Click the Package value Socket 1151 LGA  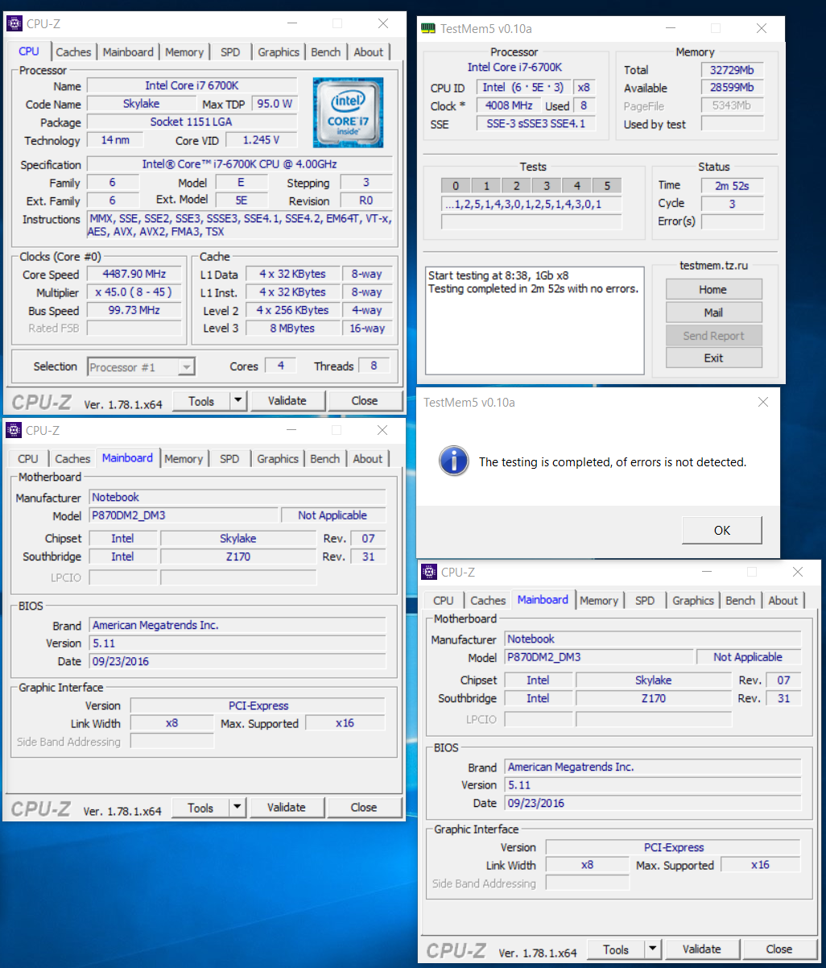192,122
